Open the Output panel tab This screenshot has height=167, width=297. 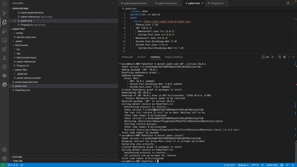(x=142, y=57)
